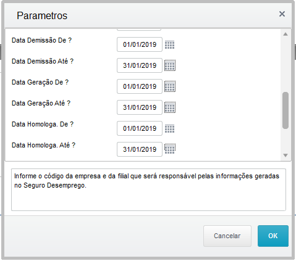
Task: Click the vertical scrollbar thumb
Action: pos(285,110)
